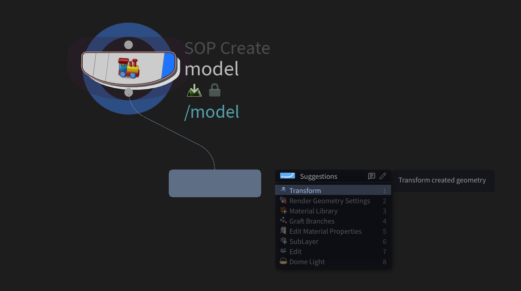Click the Render Geometry Settings icon
This screenshot has height=291, width=521.
(x=283, y=200)
